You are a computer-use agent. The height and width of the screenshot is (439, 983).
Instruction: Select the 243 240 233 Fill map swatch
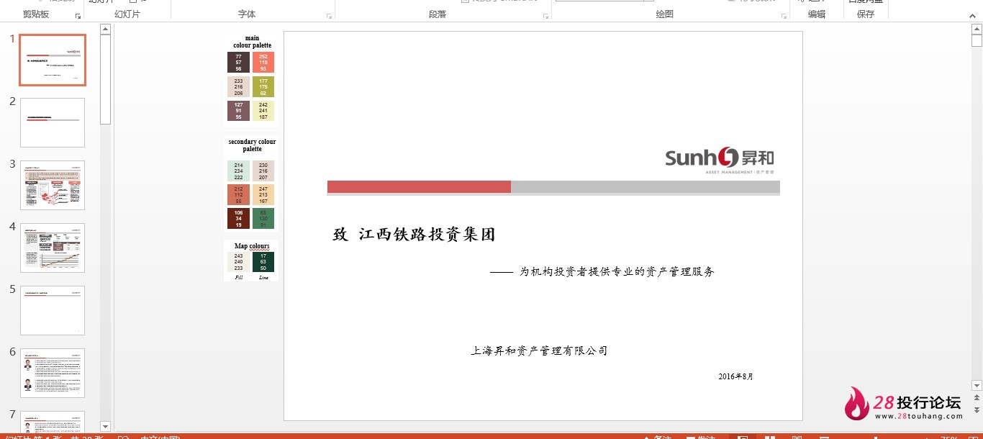pyautogui.click(x=238, y=262)
